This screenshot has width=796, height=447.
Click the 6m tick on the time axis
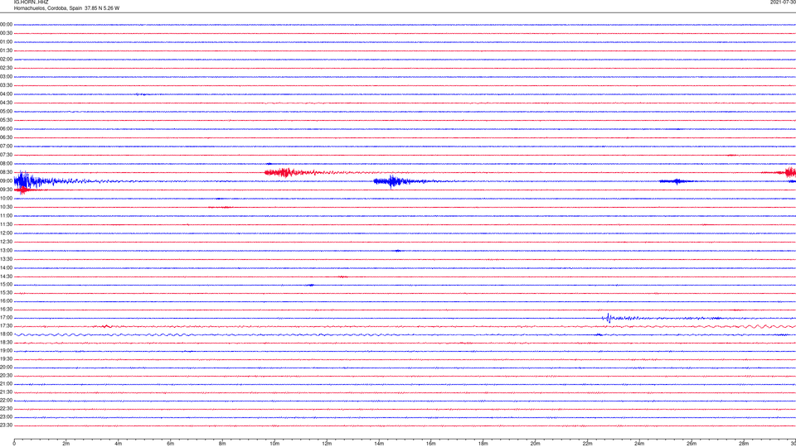[171, 444]
